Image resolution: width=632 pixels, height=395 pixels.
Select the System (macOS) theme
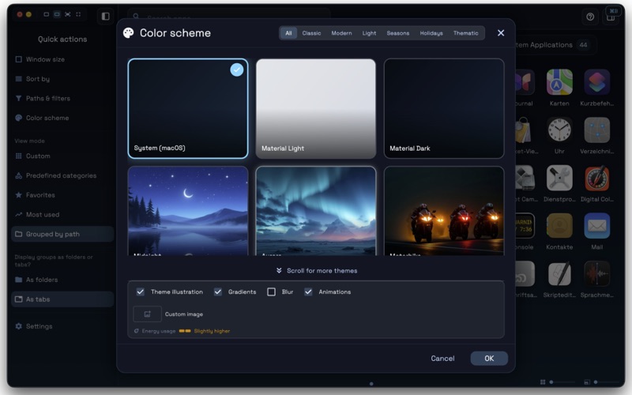[x=188, y=108]
